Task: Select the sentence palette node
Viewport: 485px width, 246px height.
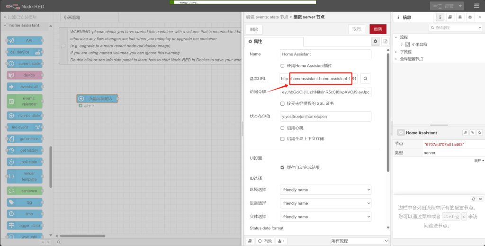Action: (x=25, y=191)
